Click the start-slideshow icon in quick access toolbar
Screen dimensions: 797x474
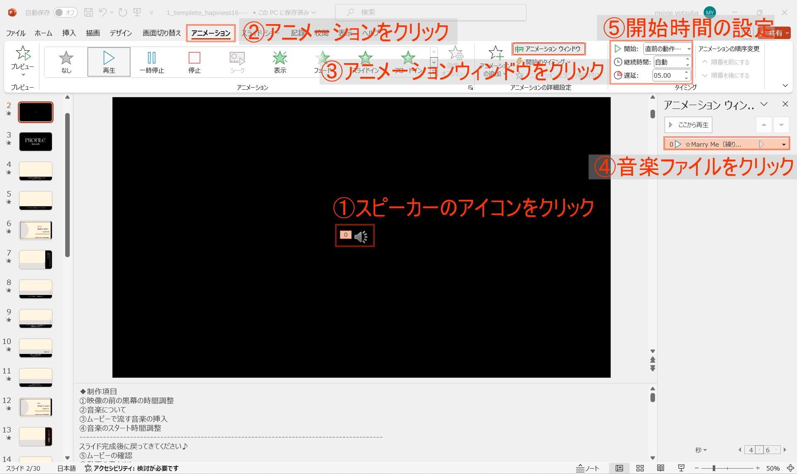137,12
